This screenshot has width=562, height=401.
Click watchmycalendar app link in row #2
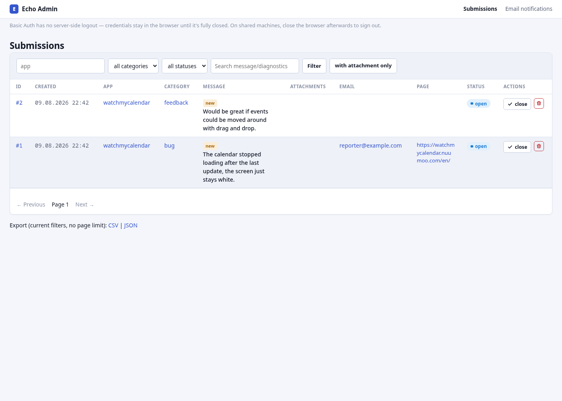(x=126, y=103)
